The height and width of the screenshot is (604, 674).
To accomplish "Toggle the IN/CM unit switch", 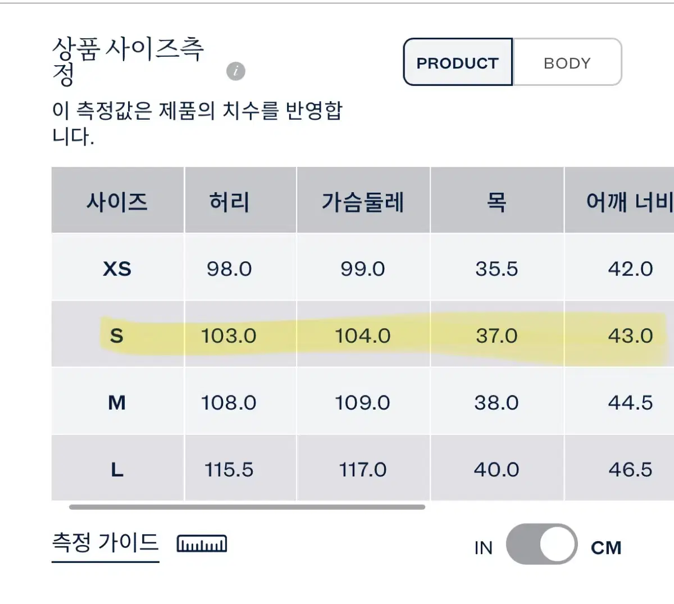I will point(541,544).
